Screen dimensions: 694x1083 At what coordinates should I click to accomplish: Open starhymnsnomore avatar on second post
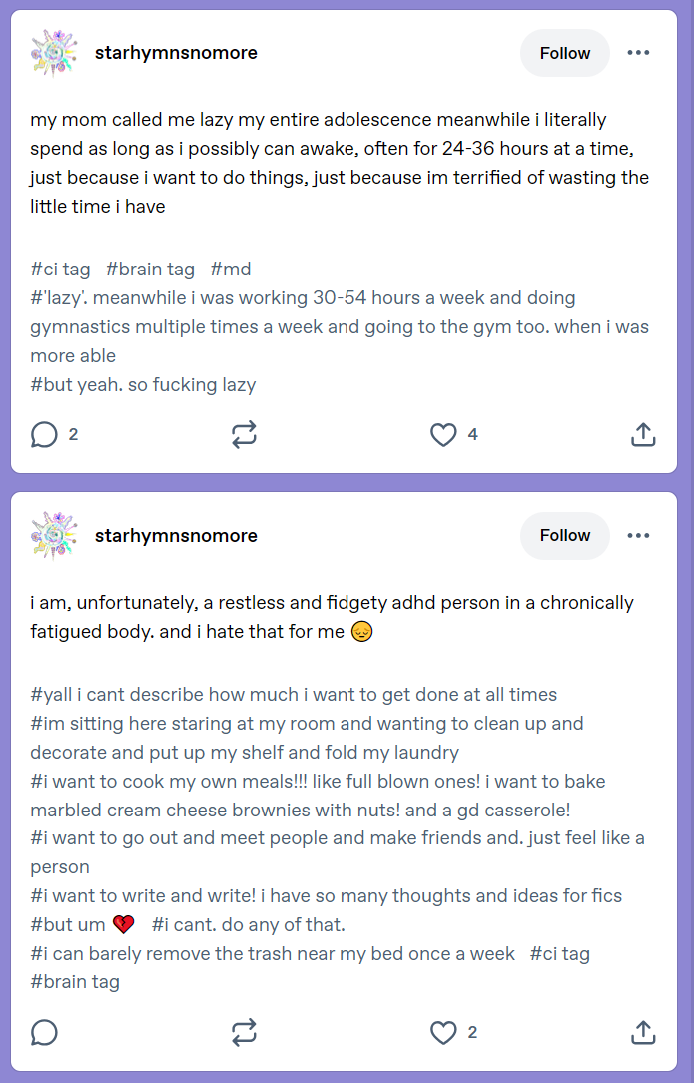pos(54,535)
